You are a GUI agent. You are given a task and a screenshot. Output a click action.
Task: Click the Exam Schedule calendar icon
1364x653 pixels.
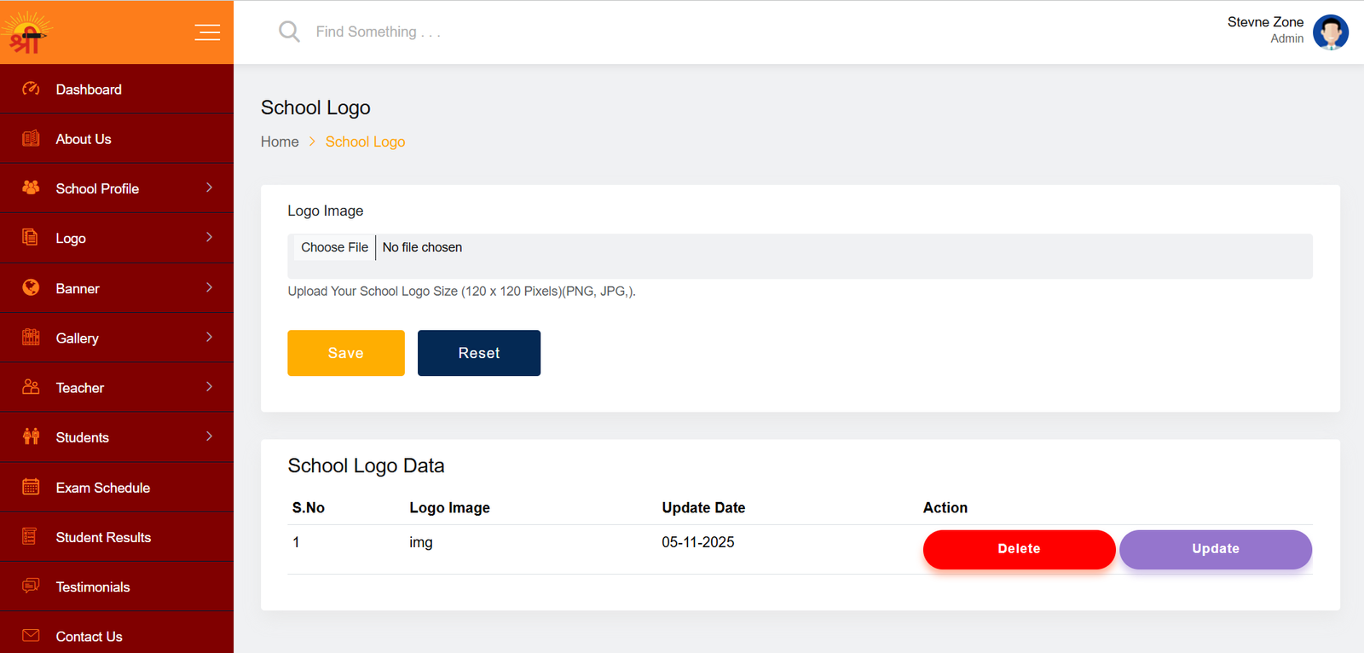pyautogui.click(x=31, y=487)
